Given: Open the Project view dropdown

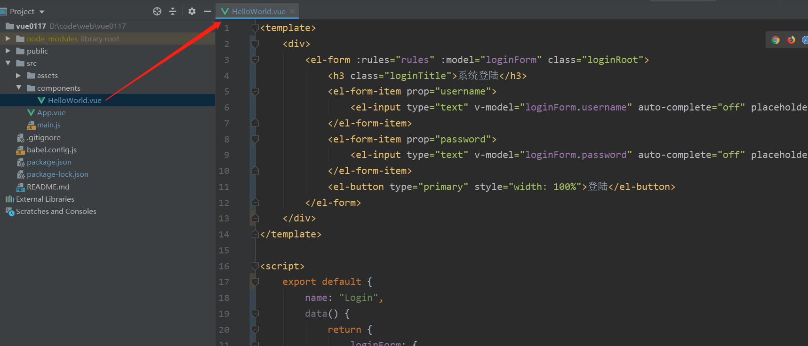Looking at the screenshot, I should pyautogui.click(x=42, y=12).
